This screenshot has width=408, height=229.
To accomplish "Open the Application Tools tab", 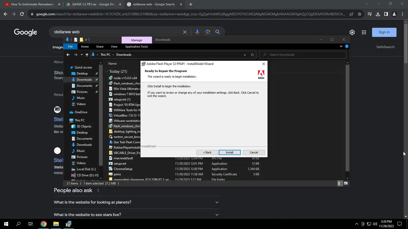I will 136,47.
